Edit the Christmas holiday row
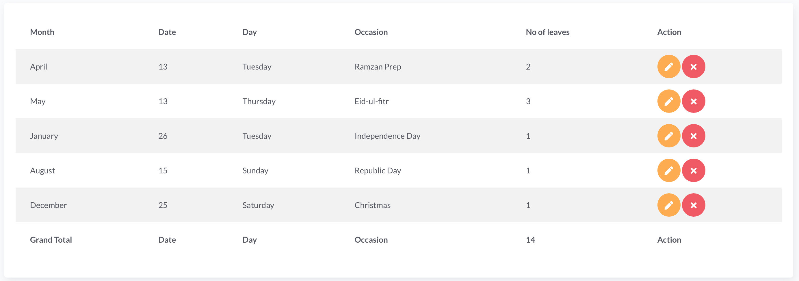The image size is (799, 281). pos(668,205)
